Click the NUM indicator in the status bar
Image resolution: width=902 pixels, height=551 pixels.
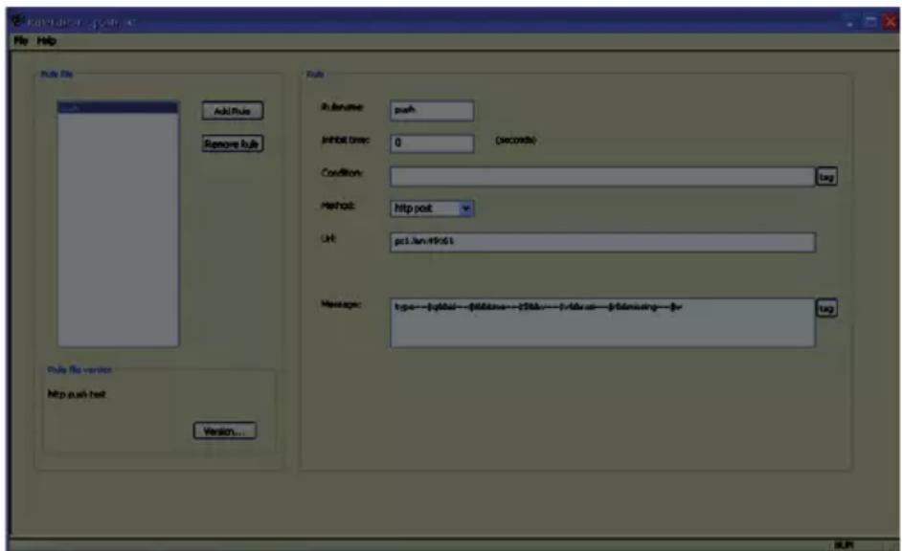click(x=844, y=544)
